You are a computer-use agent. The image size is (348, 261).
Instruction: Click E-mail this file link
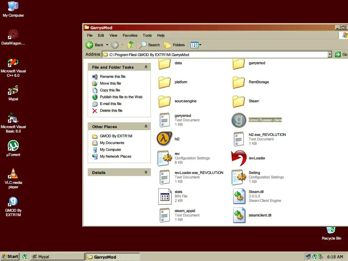[110, 104]
